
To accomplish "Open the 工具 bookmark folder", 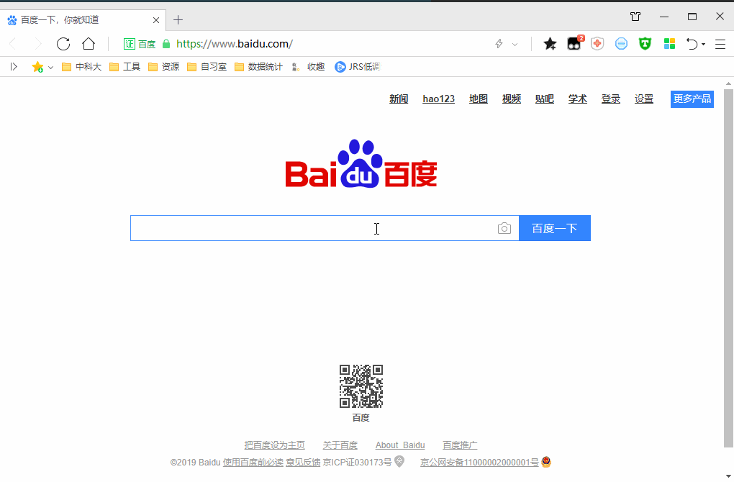I will pyautogui.click(x=124, y=67).
